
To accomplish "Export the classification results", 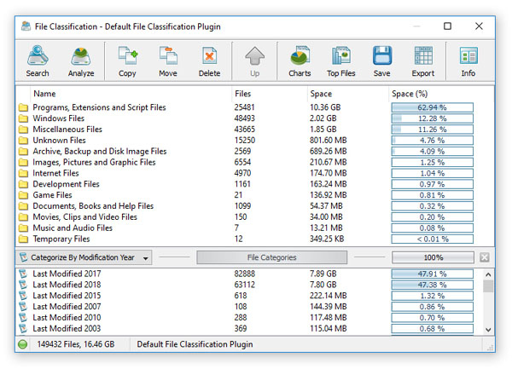I will [x=423, y=61].
